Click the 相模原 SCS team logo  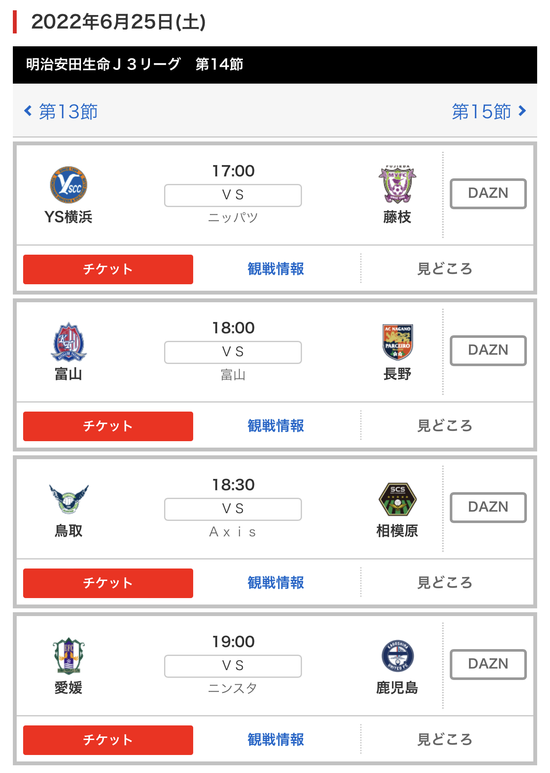tap(398, 499)
